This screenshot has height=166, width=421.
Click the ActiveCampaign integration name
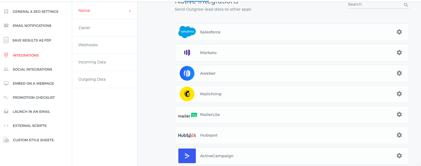217,156
